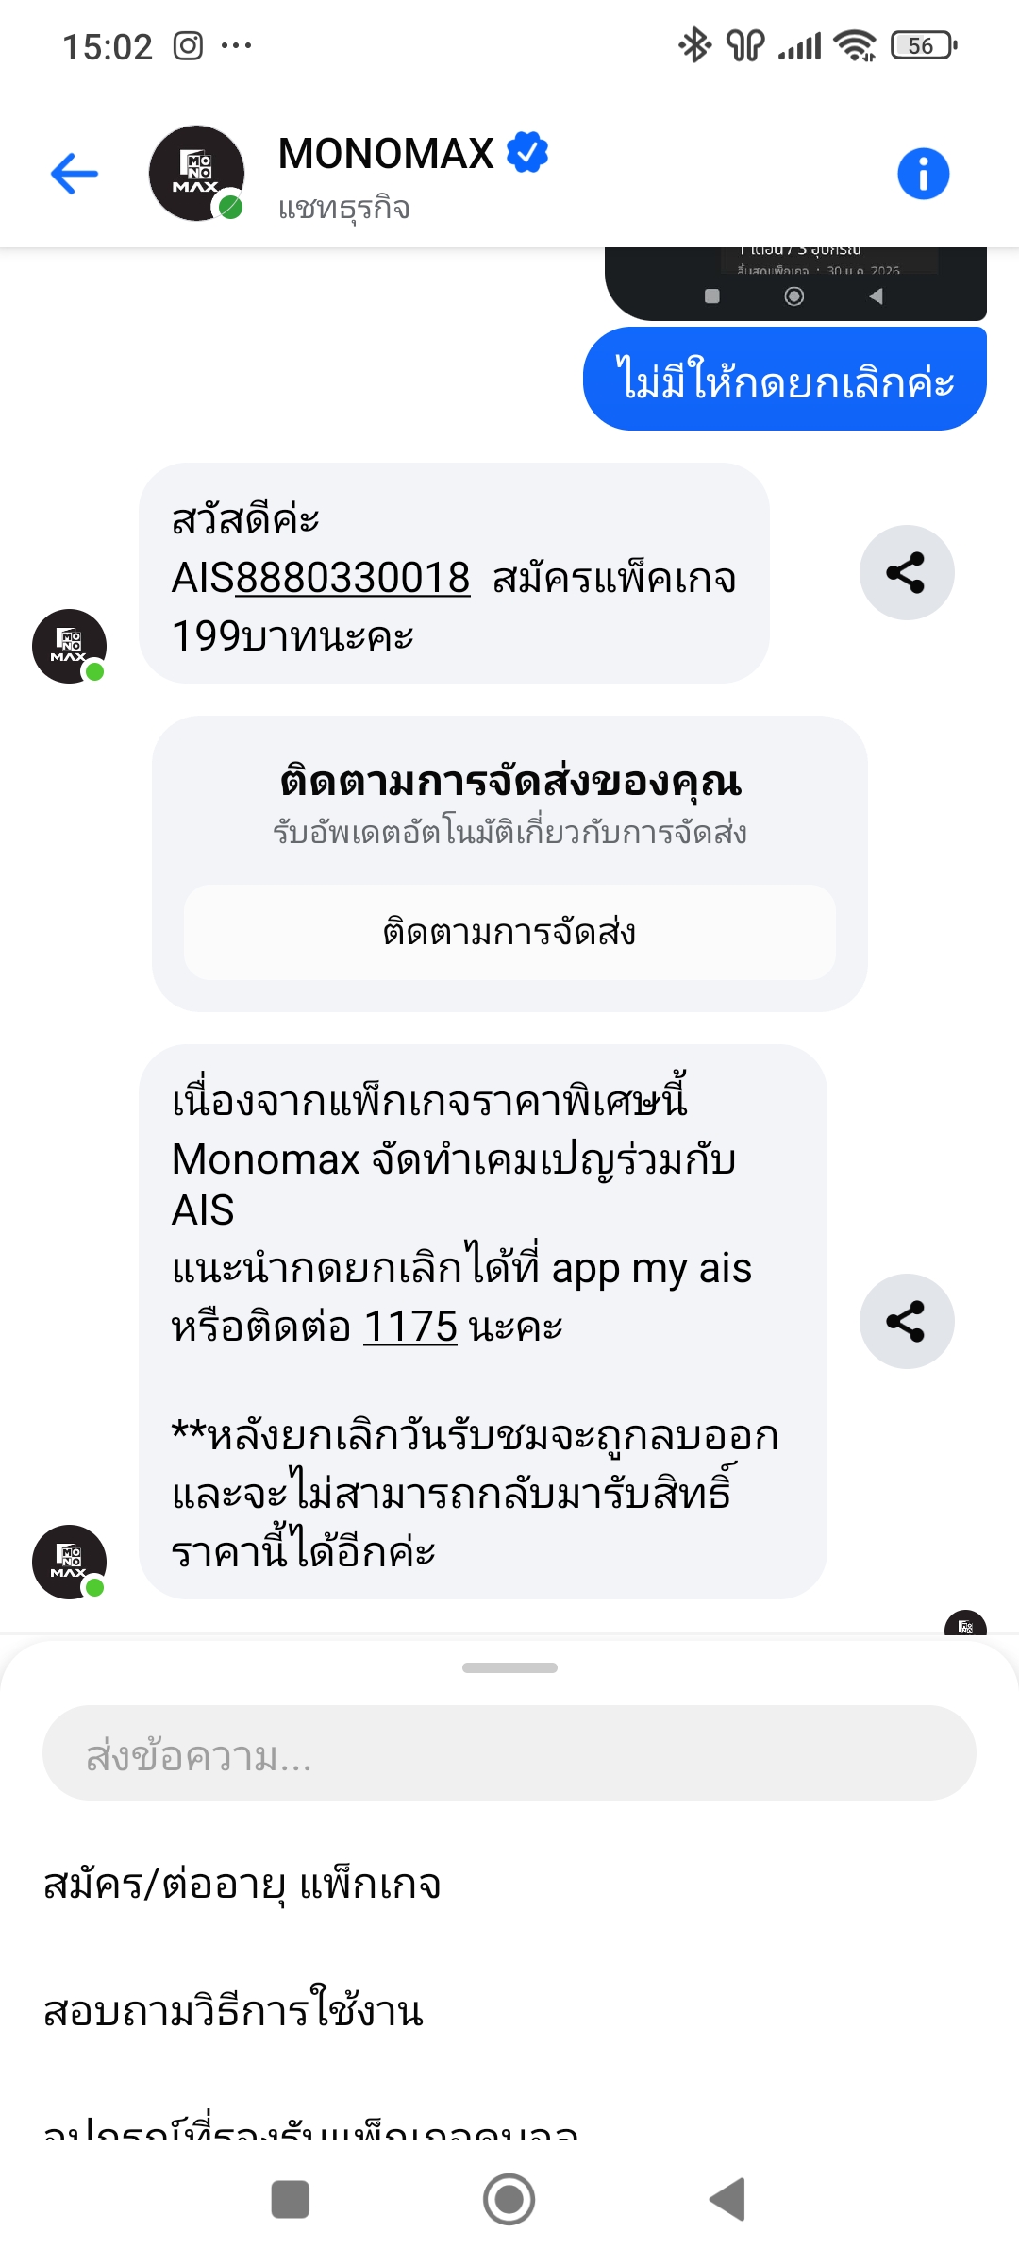Tap MONOMAX avatar beside campaign message
This screenshot has height=2266, width=1019.
(69, 1562)
